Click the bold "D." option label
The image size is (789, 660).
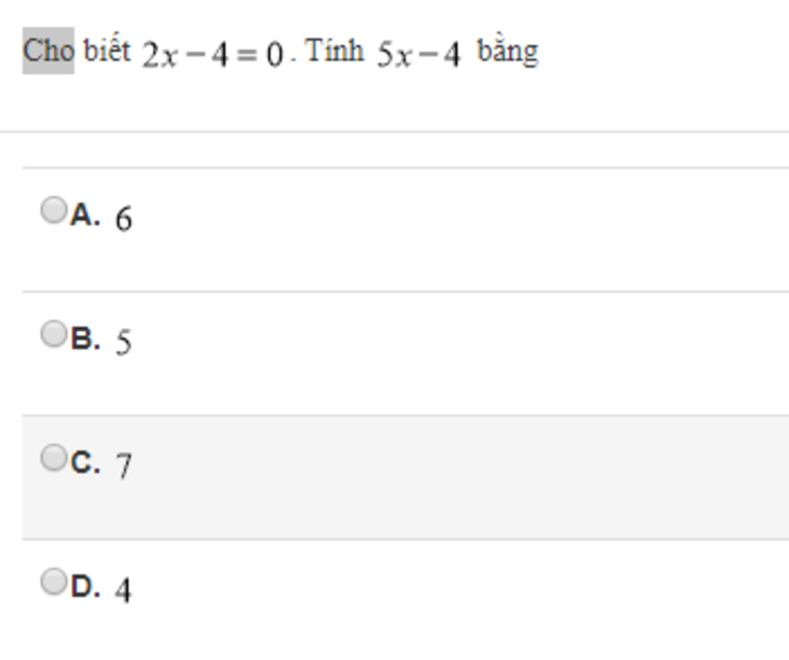85,588
